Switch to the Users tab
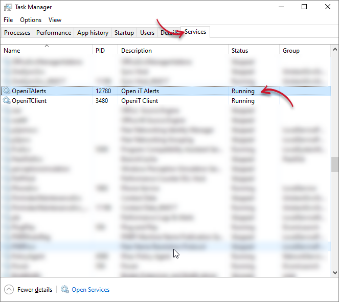339x302 pixels. pyautogui.click(x=147, y=33)
